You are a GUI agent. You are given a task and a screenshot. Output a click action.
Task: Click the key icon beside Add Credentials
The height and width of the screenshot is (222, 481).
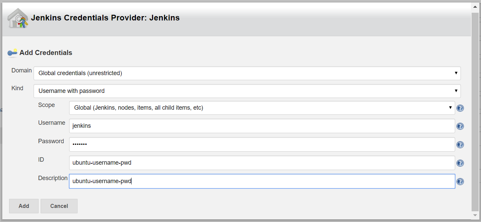[12, 53]
